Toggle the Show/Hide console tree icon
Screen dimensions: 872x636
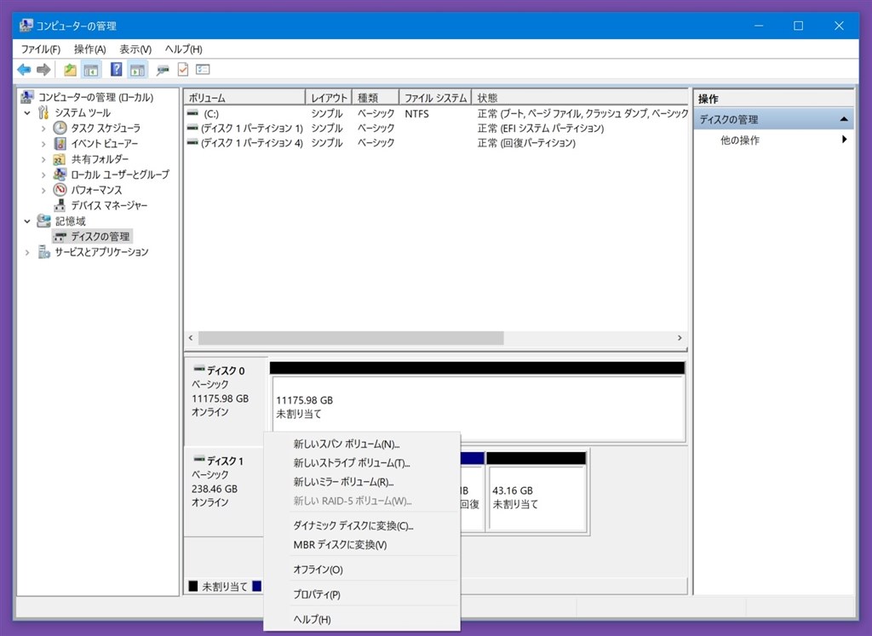pos(91,70)
